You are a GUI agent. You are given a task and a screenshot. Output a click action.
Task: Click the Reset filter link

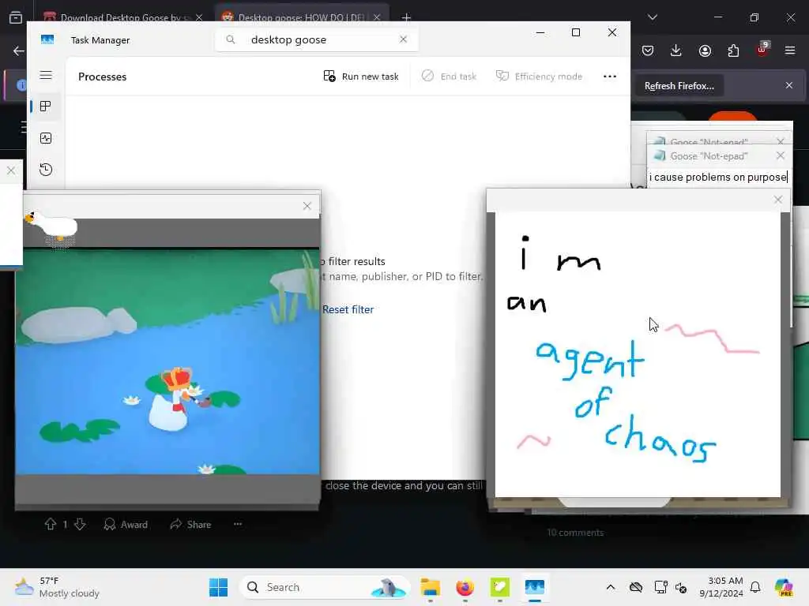(x=348, y=309)
